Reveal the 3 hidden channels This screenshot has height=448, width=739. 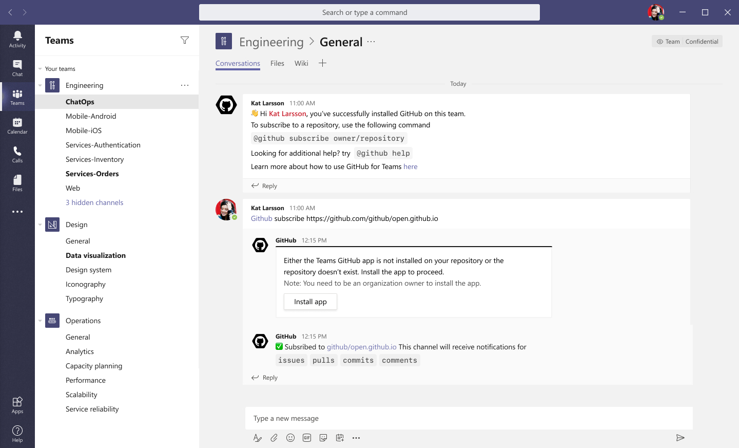click(94, 202)
